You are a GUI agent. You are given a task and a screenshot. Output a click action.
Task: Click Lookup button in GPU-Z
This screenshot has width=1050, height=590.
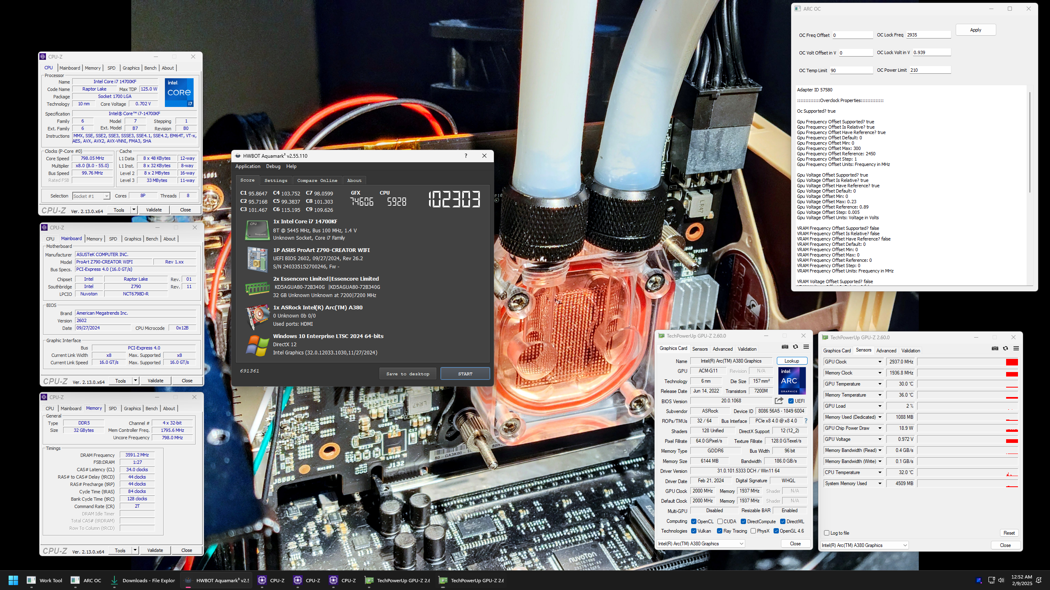tap(792, 361)
